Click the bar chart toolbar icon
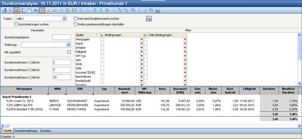The width and height of the screenshot is (302, 139). point(157,10)
